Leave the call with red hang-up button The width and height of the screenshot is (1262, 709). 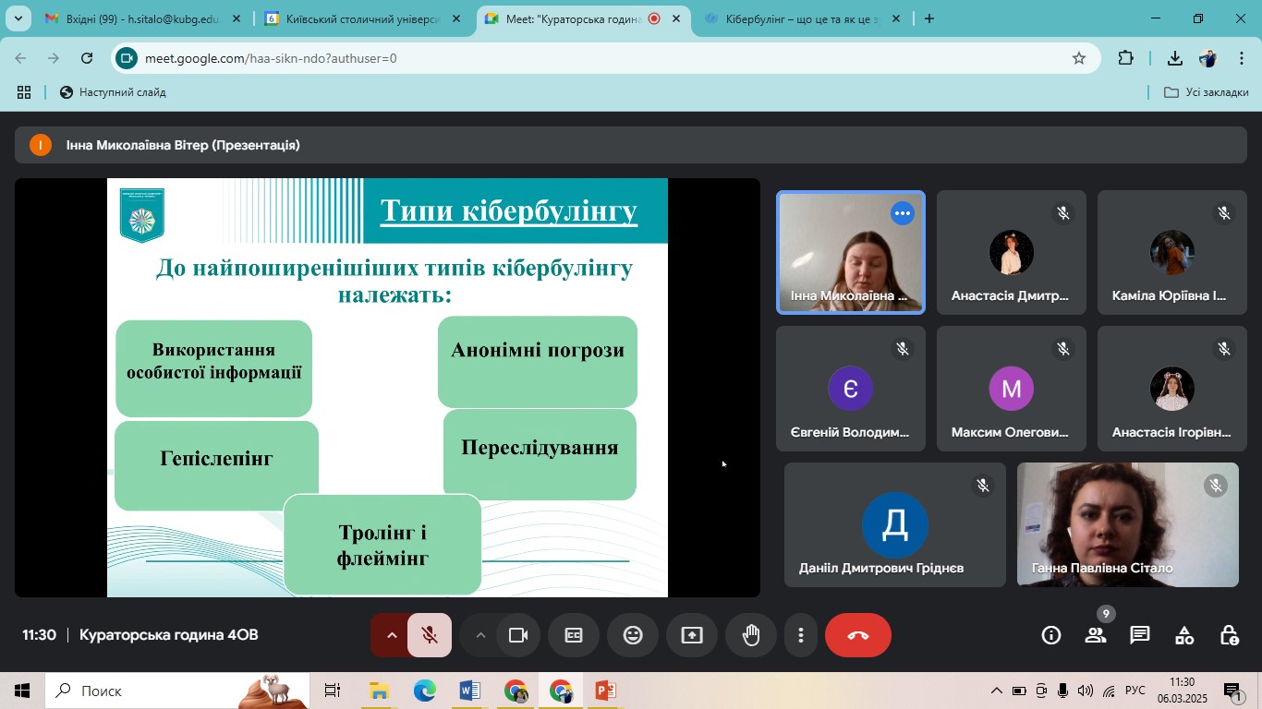coord(857,635)
